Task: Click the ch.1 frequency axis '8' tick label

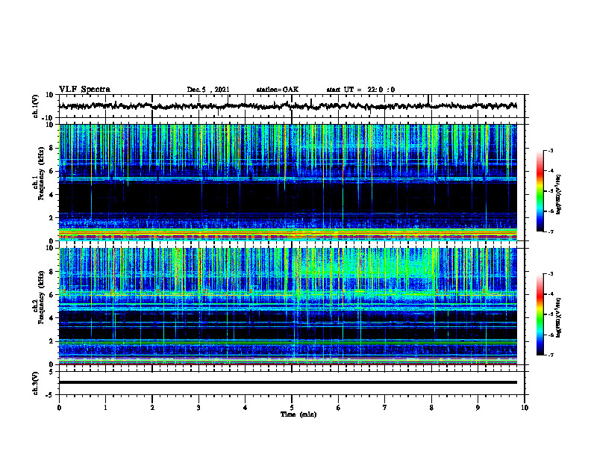Action: (51, 148)
